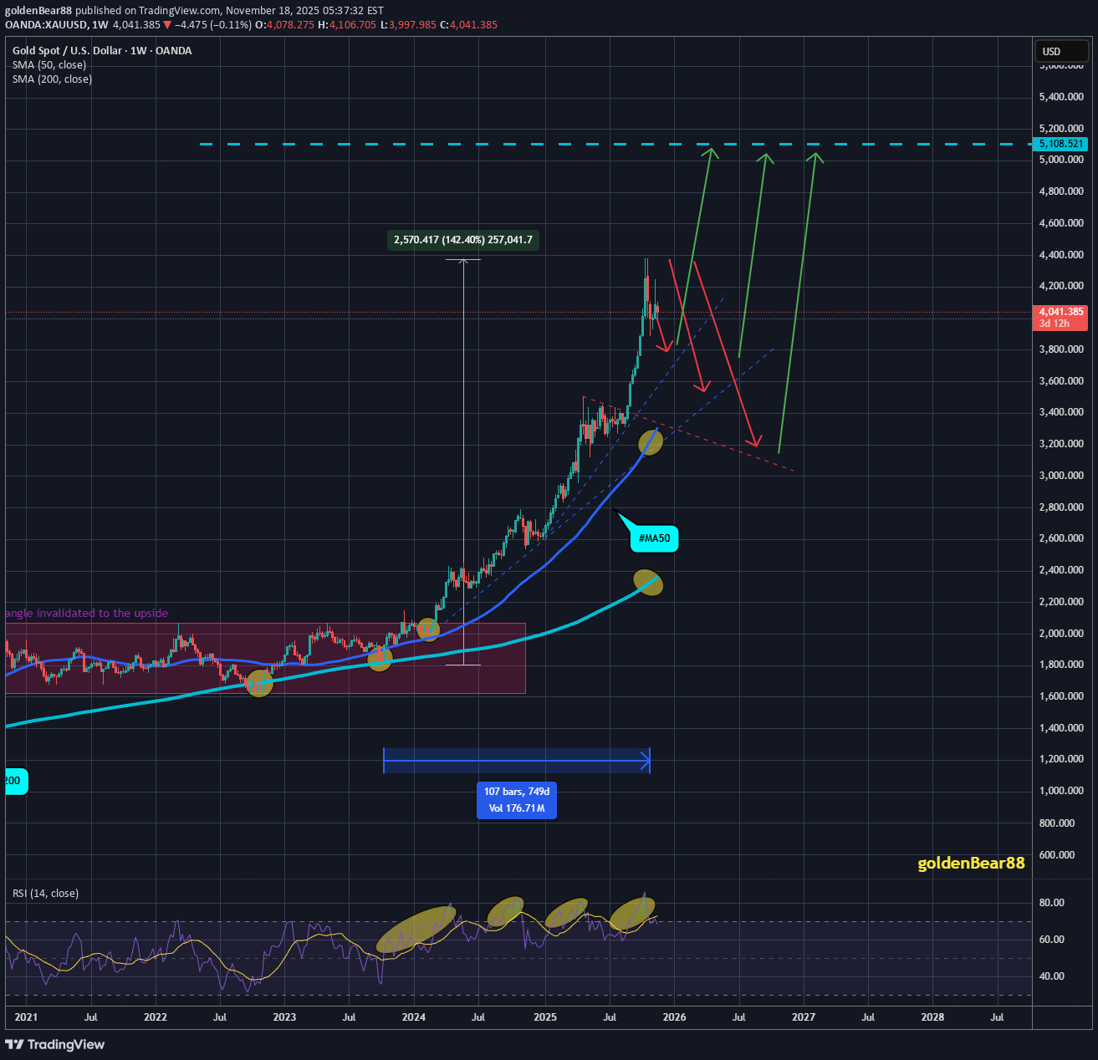Click the 5,108.521 price label on the axis
Screen dimensions: 1098x1060
[x=1061, y=144]
